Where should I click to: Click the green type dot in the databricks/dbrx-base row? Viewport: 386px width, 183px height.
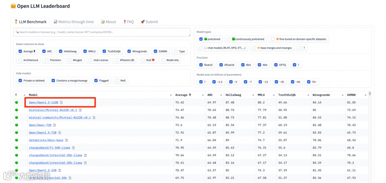tap(16, 140)
